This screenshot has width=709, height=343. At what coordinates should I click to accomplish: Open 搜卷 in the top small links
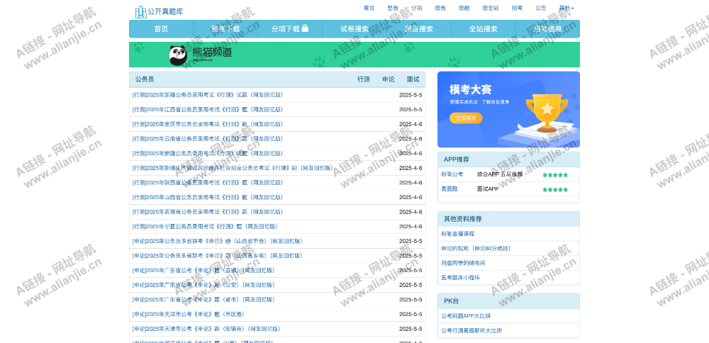440,8
